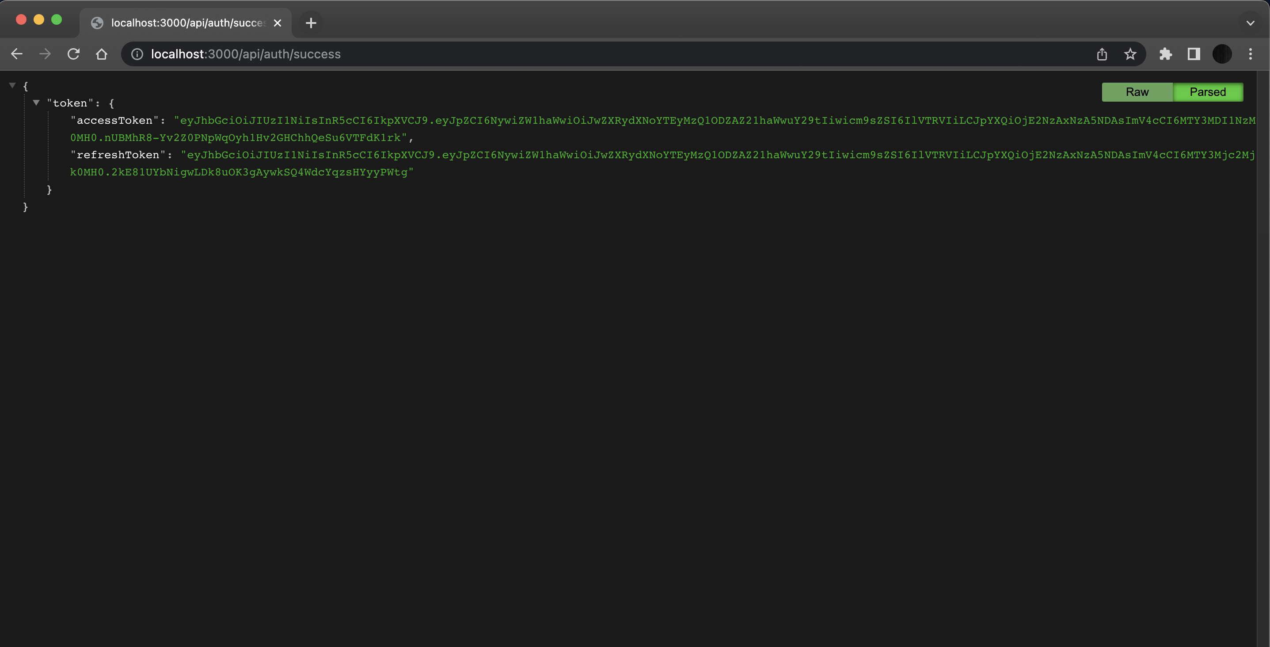Open Chrome's three-dot menu

coord(1250,54)
